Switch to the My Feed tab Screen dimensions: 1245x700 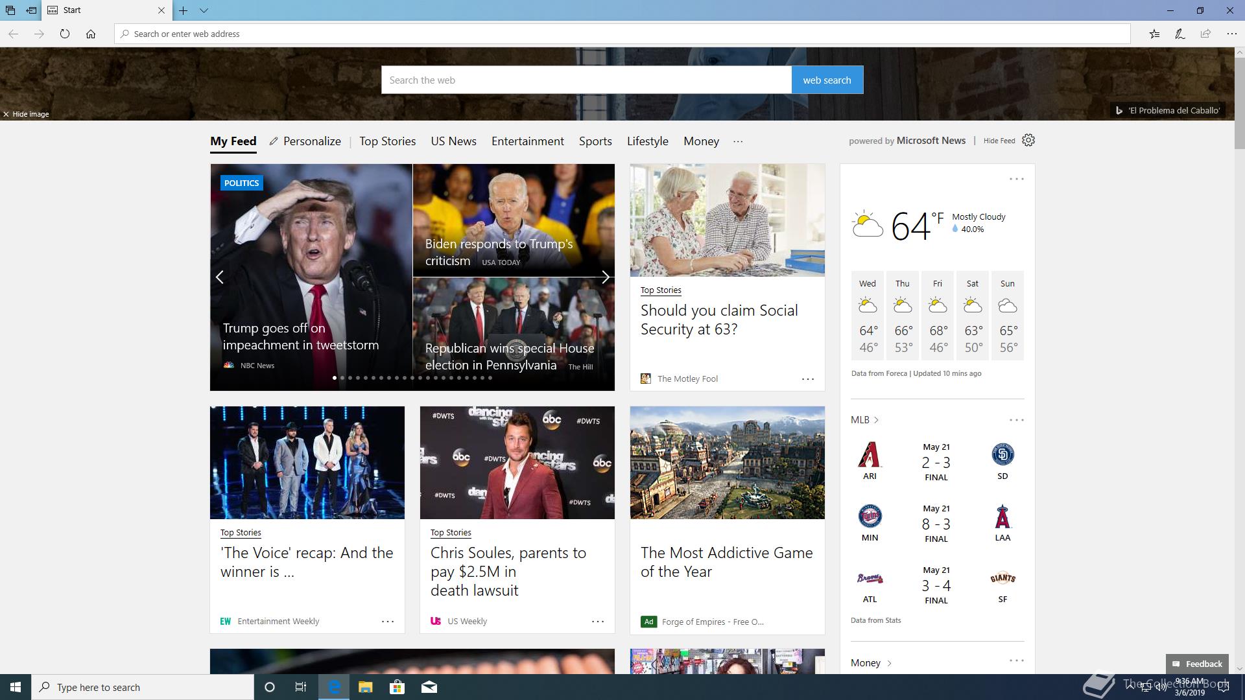tap(233, 141)
